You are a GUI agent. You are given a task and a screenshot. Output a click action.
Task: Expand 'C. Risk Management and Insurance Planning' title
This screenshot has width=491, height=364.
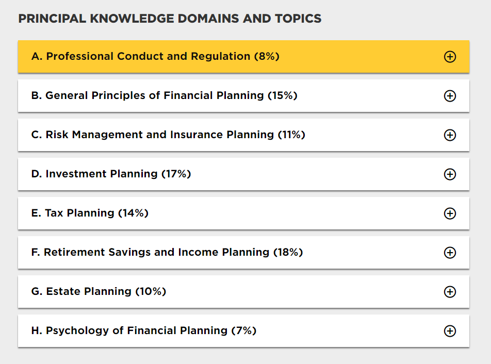[x=168, y=135]
